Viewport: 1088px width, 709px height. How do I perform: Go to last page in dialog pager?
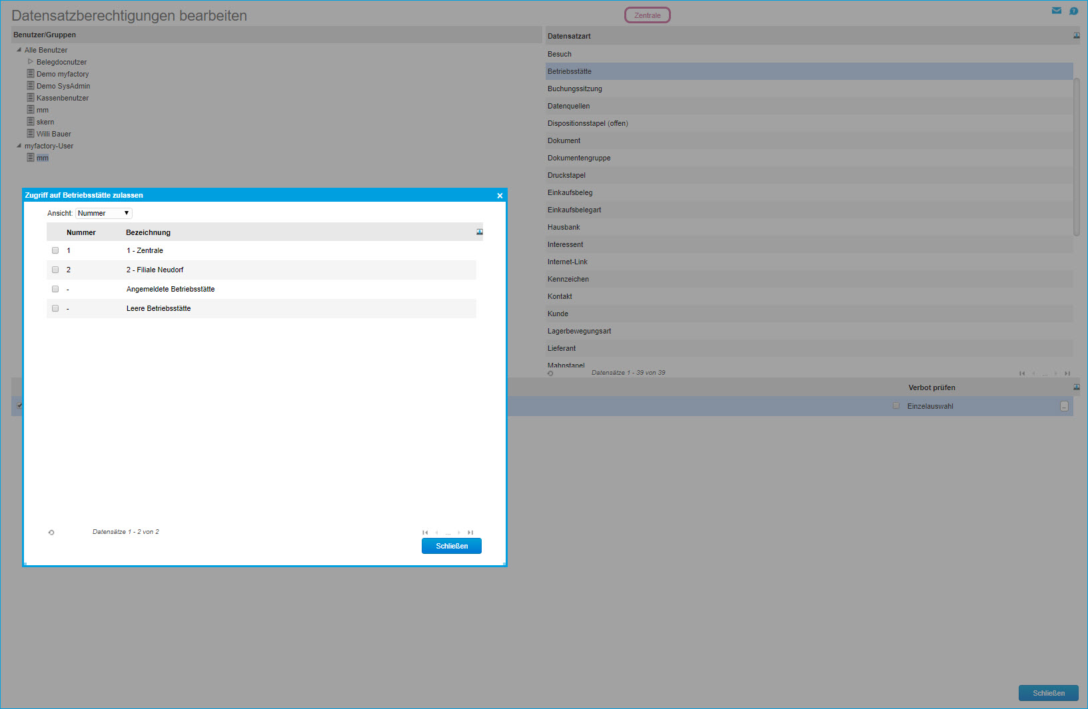pyautogui.click(x=470, y=533)
